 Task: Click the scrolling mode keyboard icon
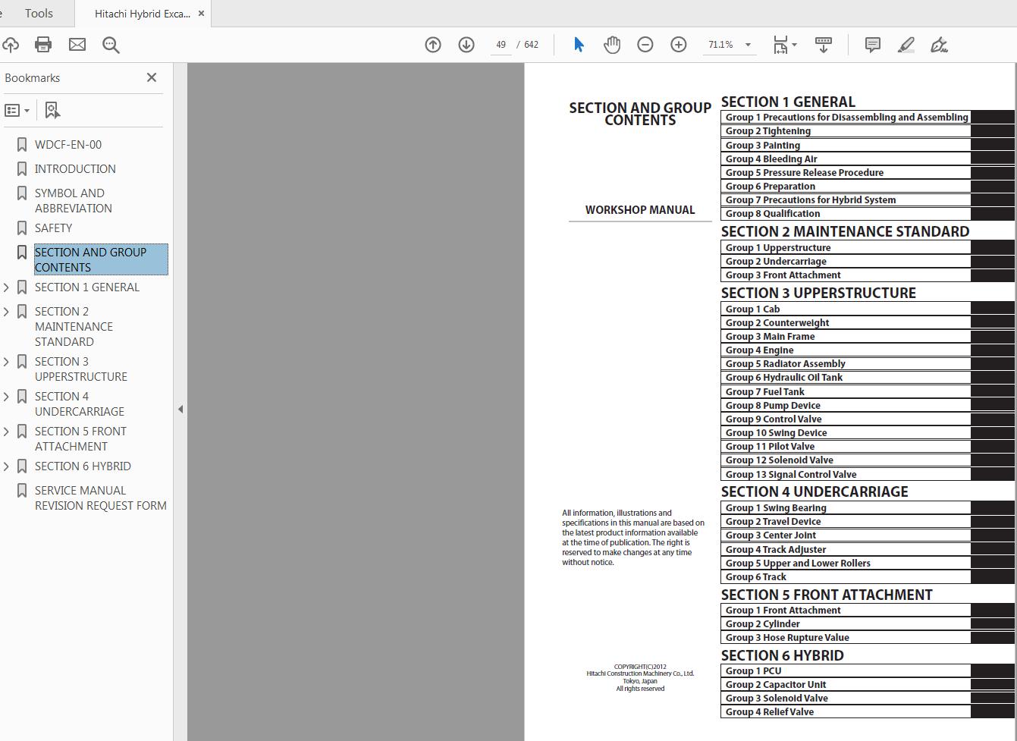pos(824,45)
